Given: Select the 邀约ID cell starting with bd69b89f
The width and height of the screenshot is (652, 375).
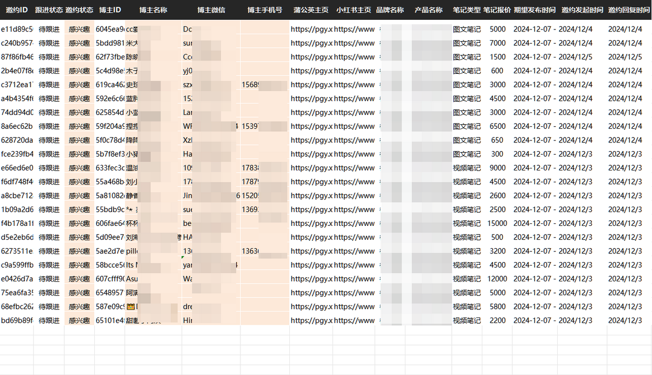Looking at the screenshot, I should [17, 321].
